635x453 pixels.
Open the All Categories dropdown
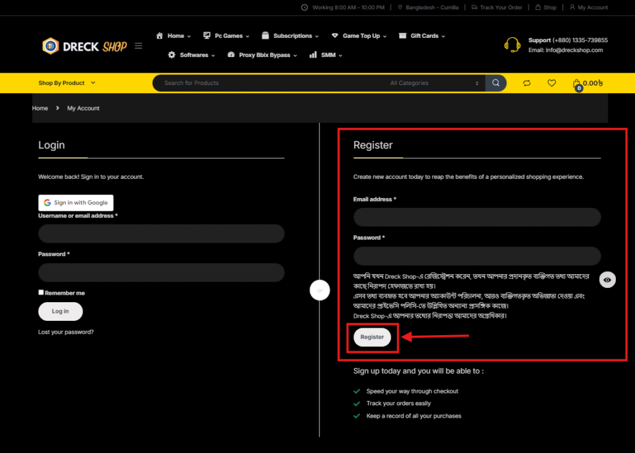coord(434,83)
